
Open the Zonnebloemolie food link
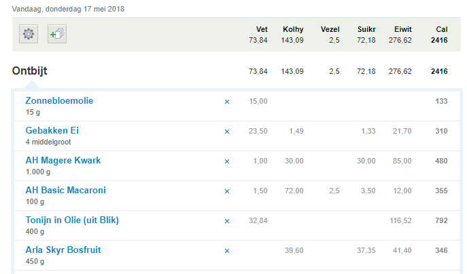pos(59,101)
